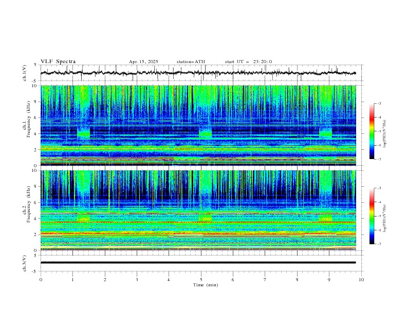Click the log(PSD) label beside ch.2 colorbar
Screen dimensions: 407x314
coord(385,218)
